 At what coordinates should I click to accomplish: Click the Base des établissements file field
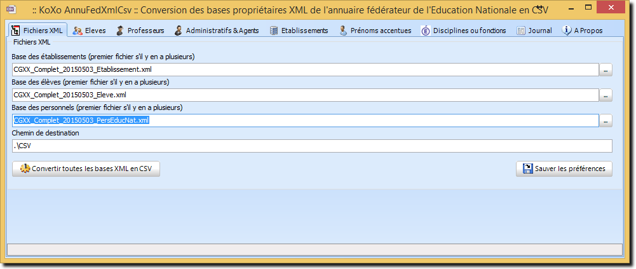tap(306, 70)
